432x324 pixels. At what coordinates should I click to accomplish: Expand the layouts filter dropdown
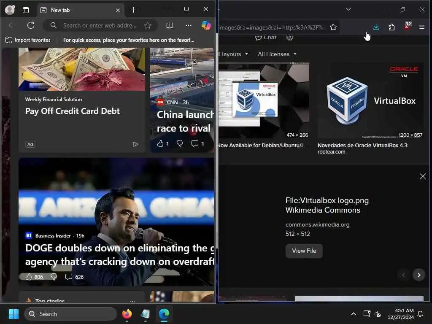(233, 54)
